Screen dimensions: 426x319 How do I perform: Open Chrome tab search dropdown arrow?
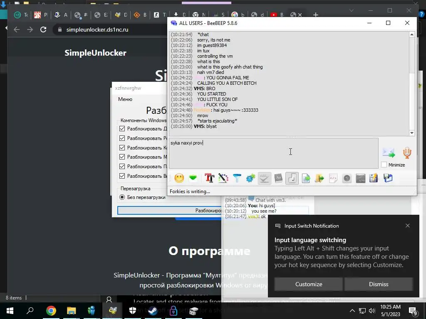click(351, 11)
